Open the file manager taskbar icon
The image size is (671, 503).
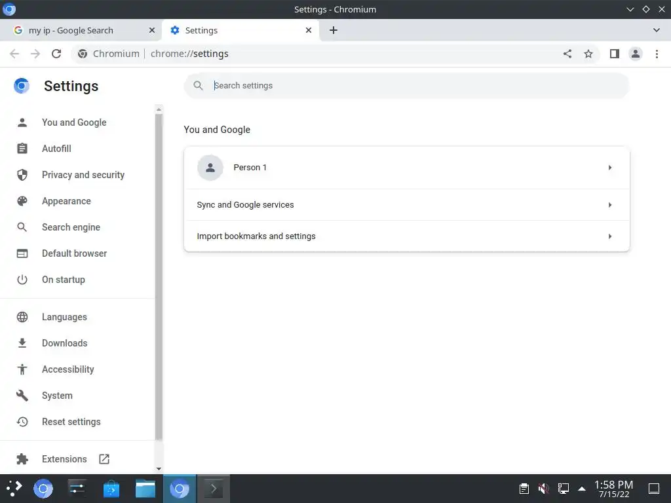(x=145, y=489)
